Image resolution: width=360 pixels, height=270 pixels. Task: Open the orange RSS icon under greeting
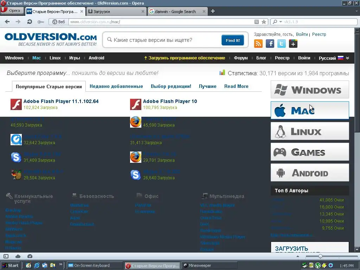click(258, 44)
